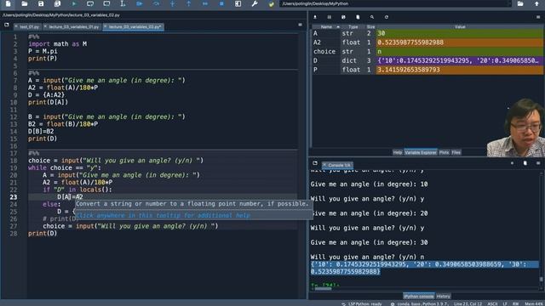Switch to the test_01.py editor tab
This screenshot has height=306, width=545.
(29, 26)
